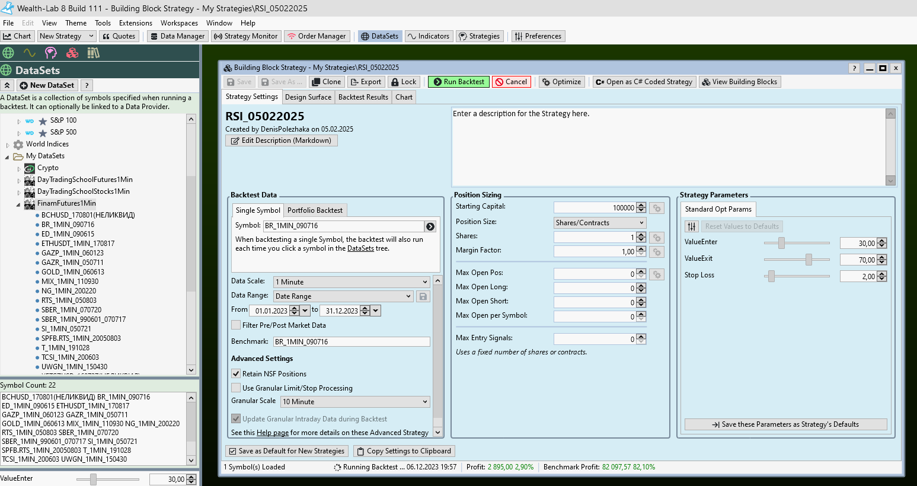This screenshot has width=917, height=486.
Task: Click the gear icon beside Shares
Action: pos(657,238)
